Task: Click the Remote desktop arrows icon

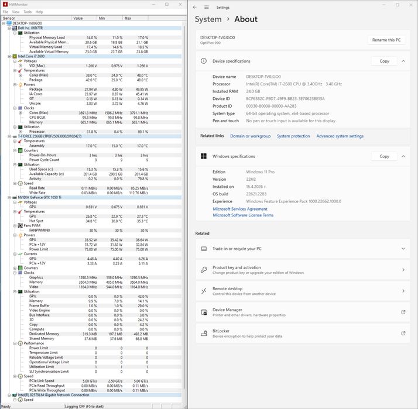Action: [x=204, y=291]
